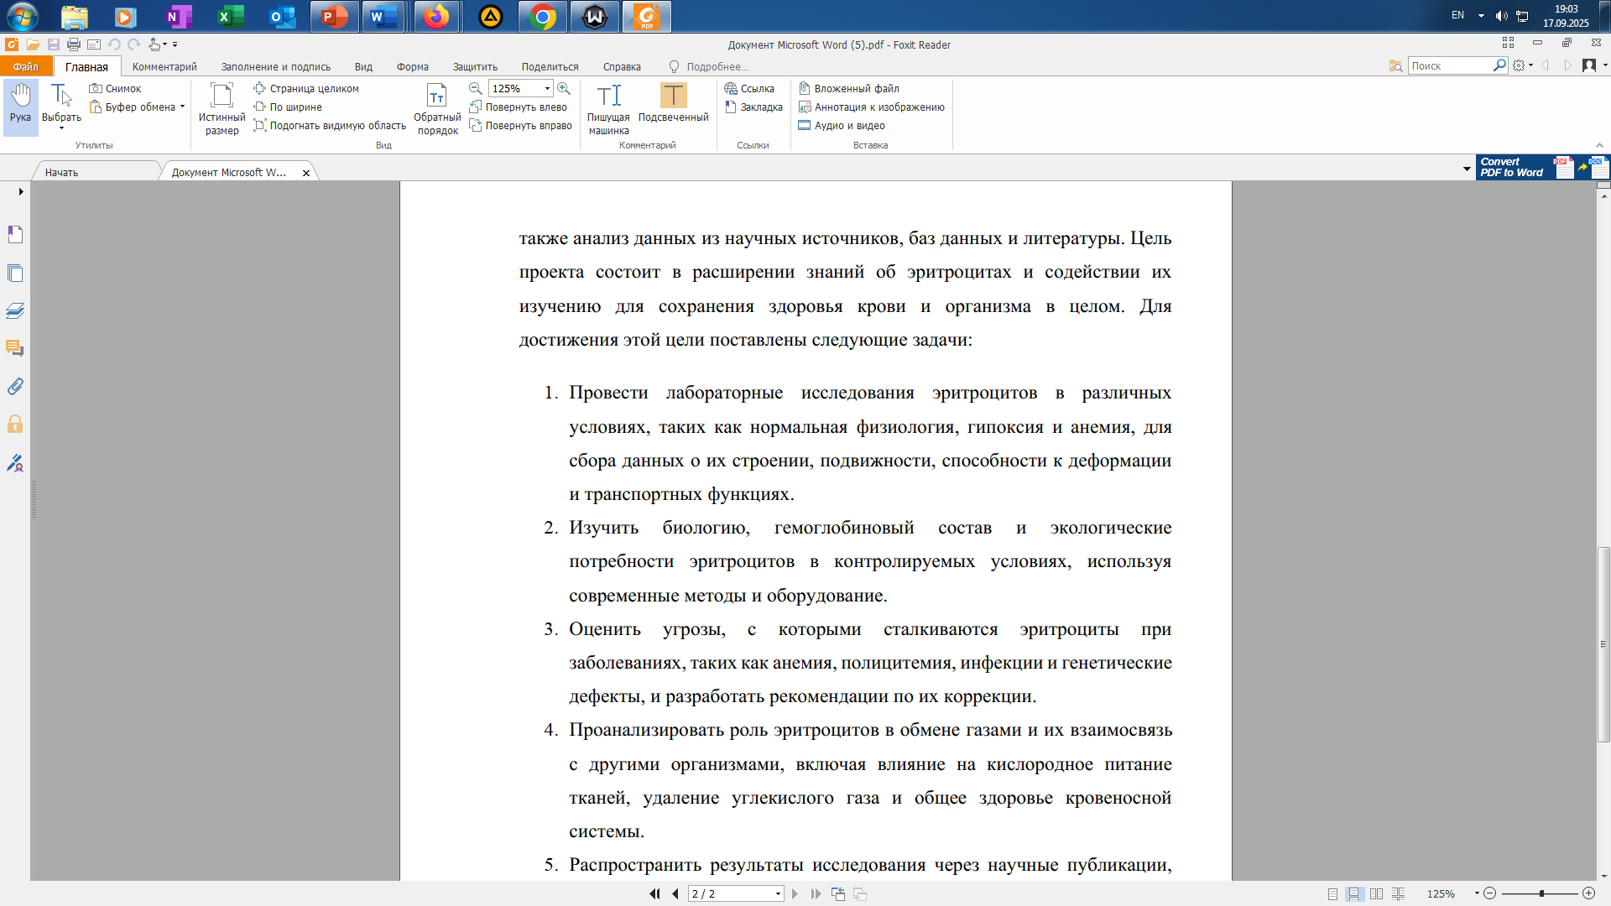Open the comments panel in left sidebar
The width and height of the screenshot is (1611, 906).
[x=15, y=348]
